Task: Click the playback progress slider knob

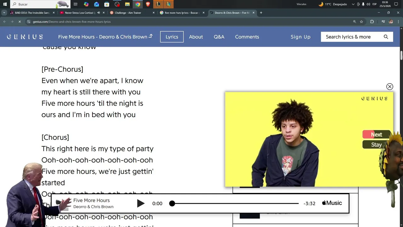Action: click(x=172, y=203)
